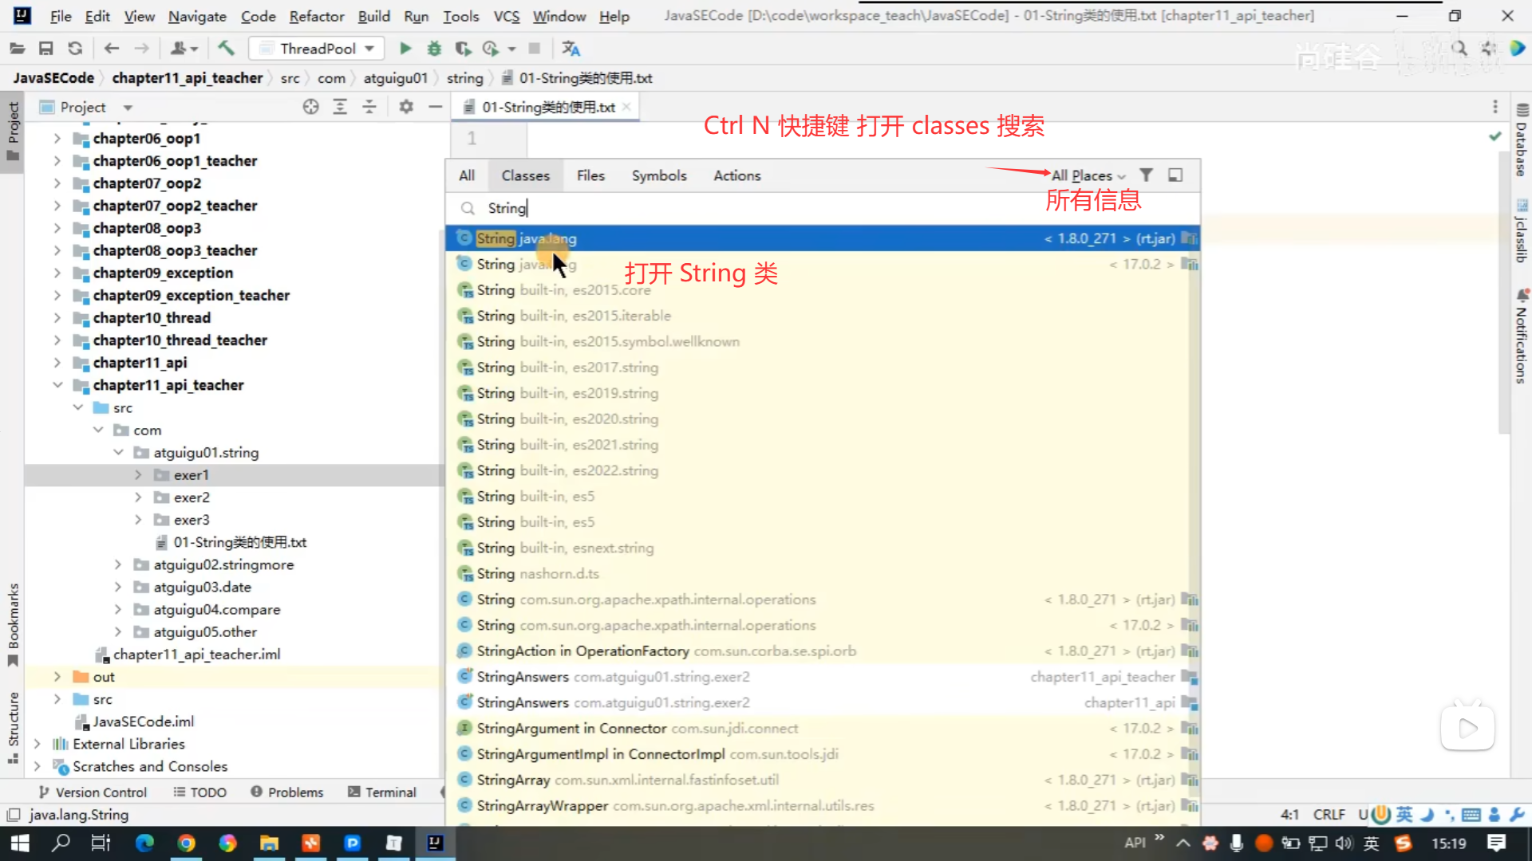The width and height of the screenshot is (1532, 861).
Task: Click the green Run button in the toolbar
Action: coord(405,49)
